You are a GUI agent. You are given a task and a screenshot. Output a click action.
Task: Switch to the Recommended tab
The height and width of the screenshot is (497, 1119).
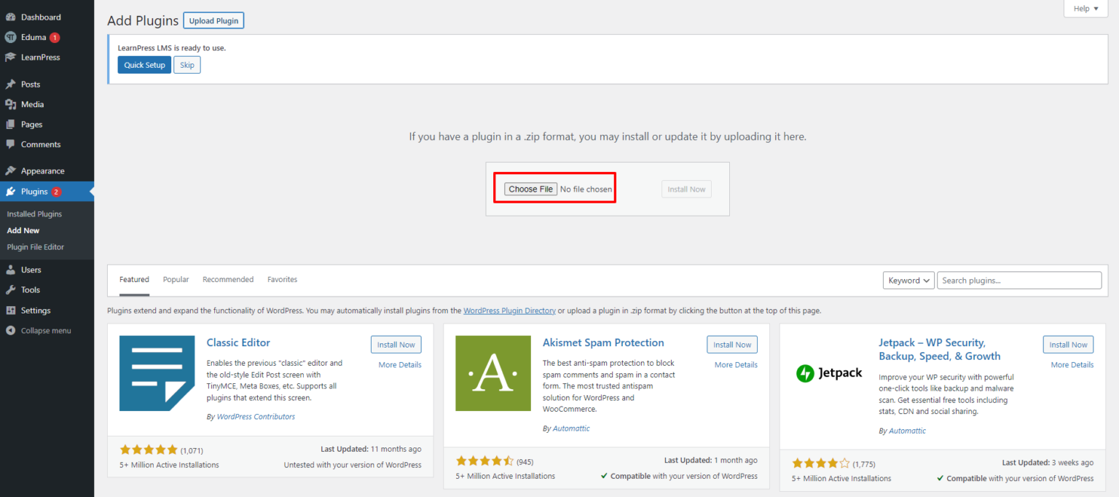(228, 280)
